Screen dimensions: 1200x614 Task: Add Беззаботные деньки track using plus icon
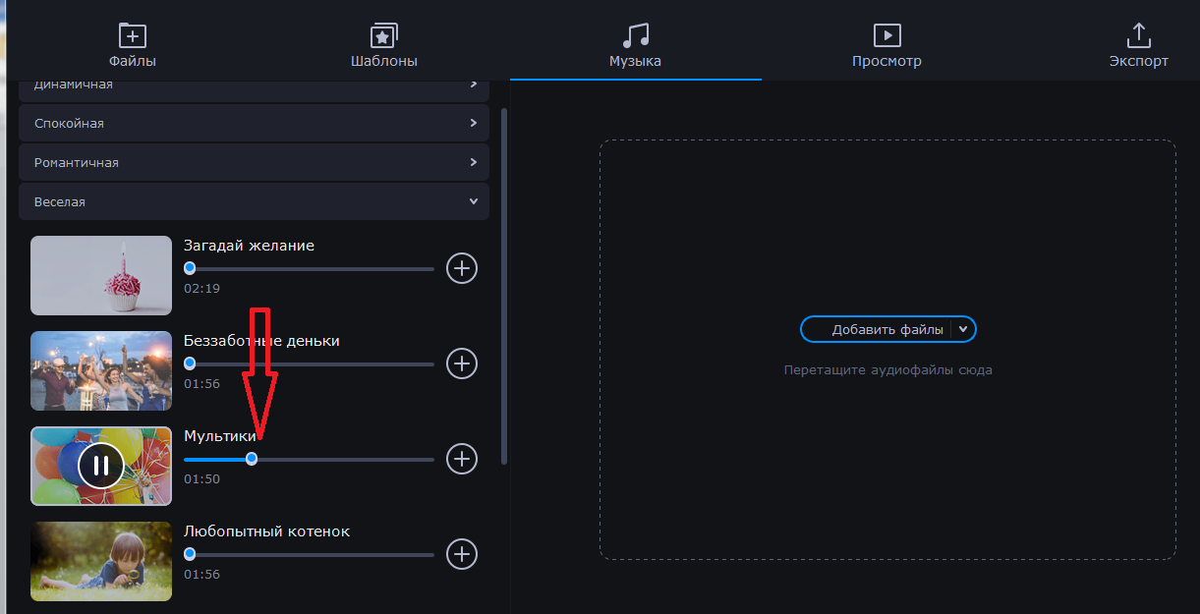coord(462,363)
